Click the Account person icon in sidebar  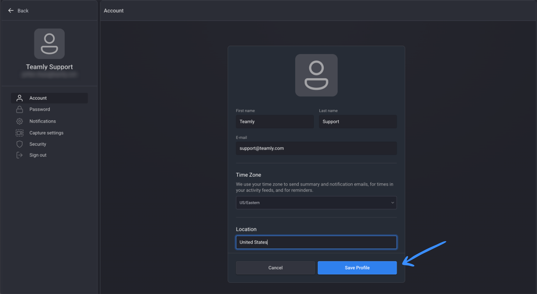point(19,98)
